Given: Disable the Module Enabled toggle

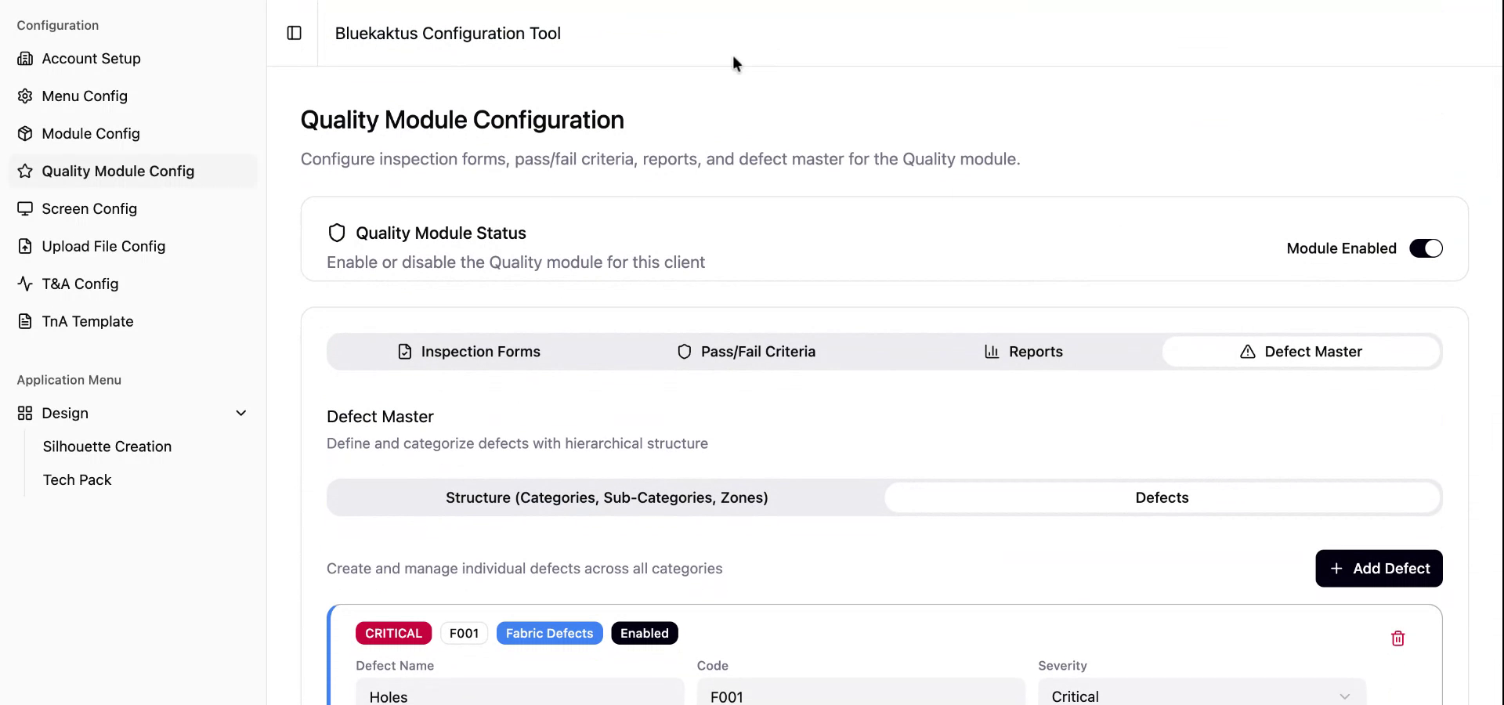Looking at the screenshot, I should [1426, 248].
